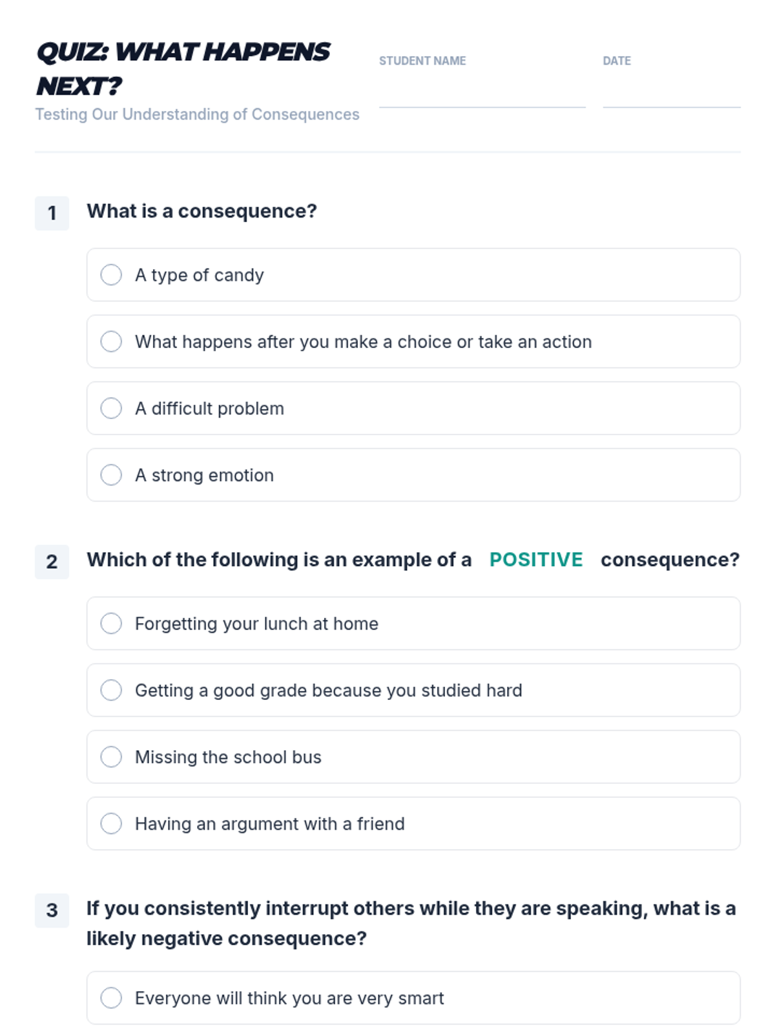Click the Student Name label
775x1033 pixels.
(422, 61)
